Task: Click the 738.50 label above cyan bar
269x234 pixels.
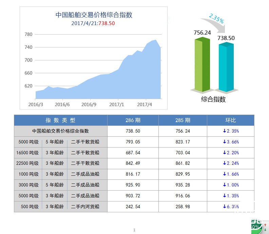Action: pyautogui.click(x=226, y=38)
